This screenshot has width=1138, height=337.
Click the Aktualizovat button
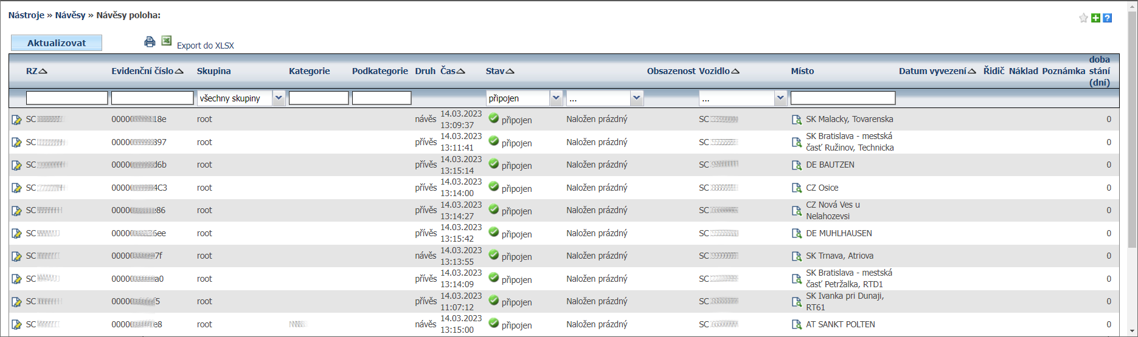pos(57,43)
